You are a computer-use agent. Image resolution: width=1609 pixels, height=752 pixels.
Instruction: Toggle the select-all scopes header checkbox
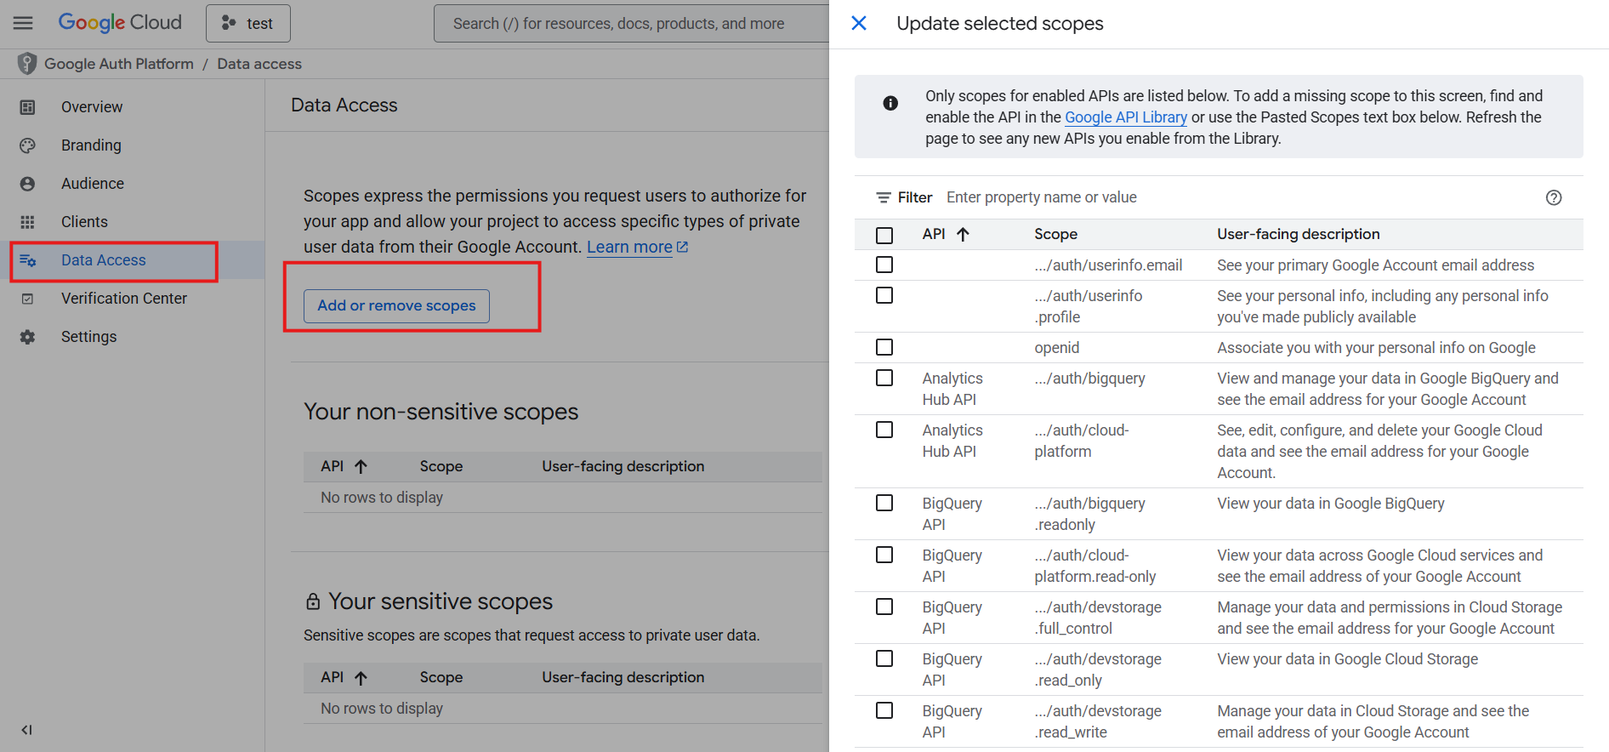pyautogui.click(x=884, y=235)
